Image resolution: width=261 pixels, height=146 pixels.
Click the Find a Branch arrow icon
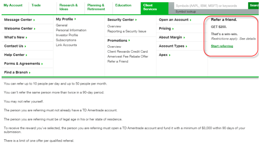[x=30, y=73]
